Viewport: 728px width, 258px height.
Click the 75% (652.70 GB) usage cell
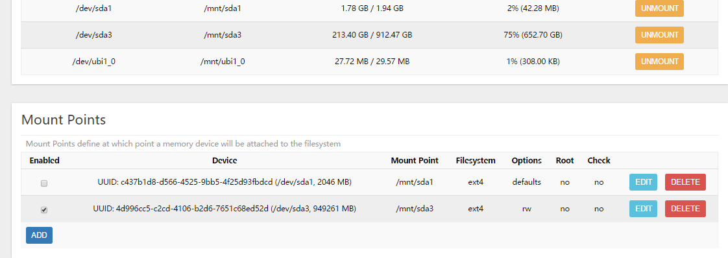click(533, 35)
